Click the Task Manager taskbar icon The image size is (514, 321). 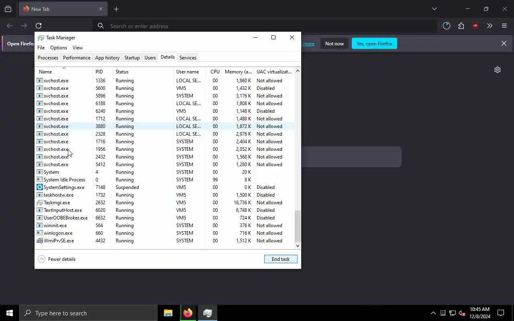208,313
